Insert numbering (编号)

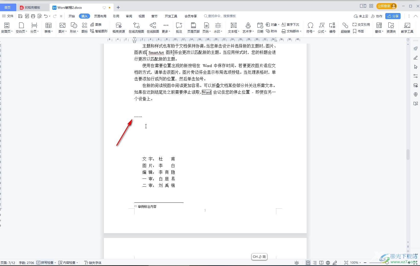[x=332, y=28]
